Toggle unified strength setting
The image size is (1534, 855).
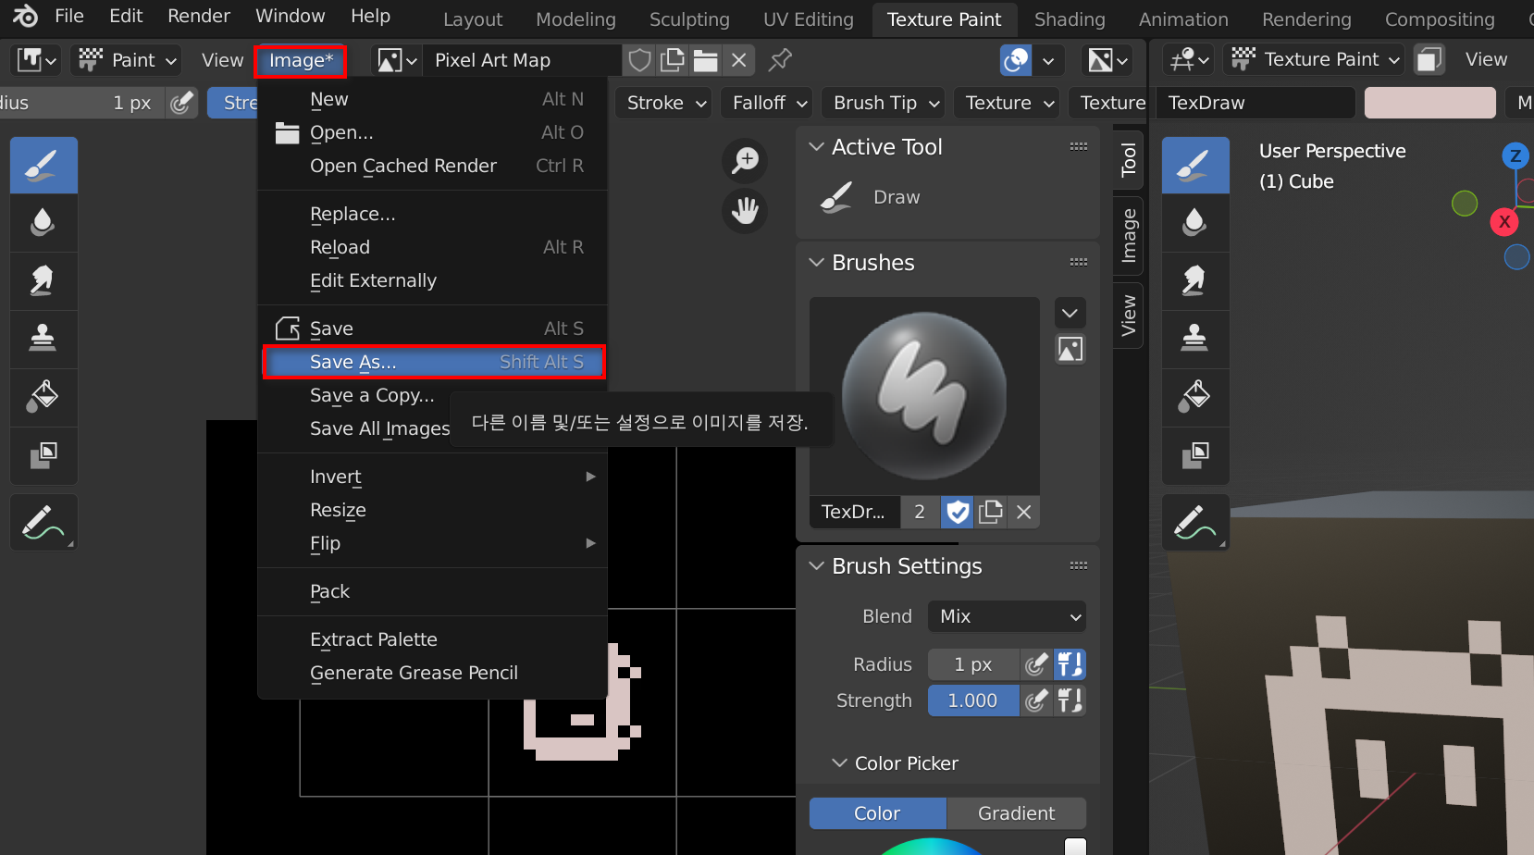1070,700
